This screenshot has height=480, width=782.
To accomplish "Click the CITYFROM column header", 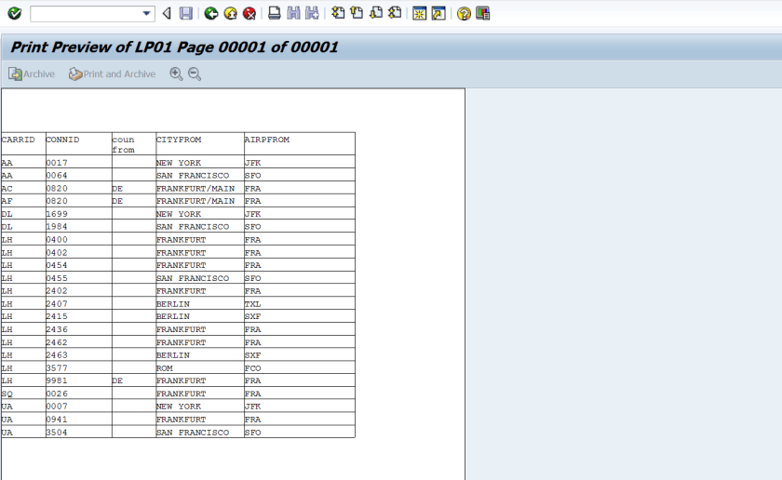I will [179, 140].
